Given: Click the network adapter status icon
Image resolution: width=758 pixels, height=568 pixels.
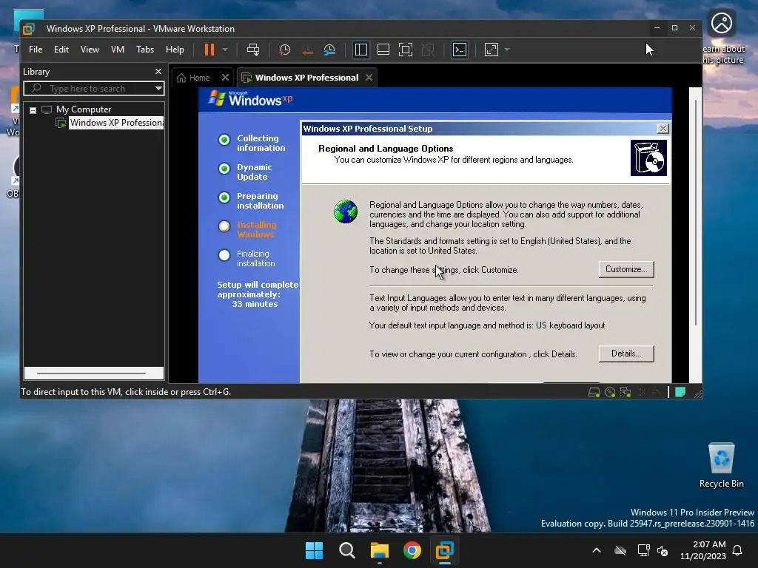Looking at the screenshot, I should click(625, 392).
